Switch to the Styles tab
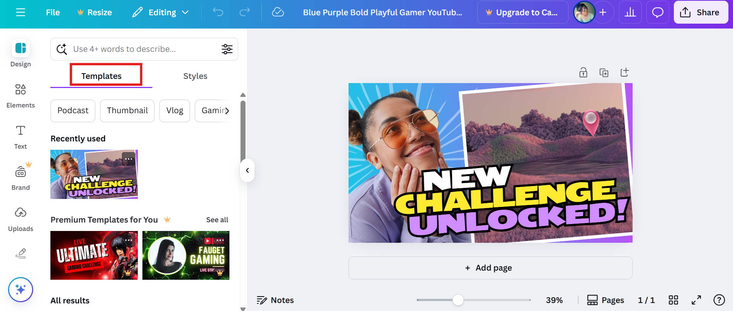Screen dimensions: 733x311 click(195, 76)
